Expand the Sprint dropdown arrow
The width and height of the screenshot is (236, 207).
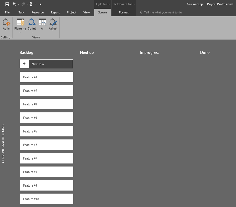[32, 33]
